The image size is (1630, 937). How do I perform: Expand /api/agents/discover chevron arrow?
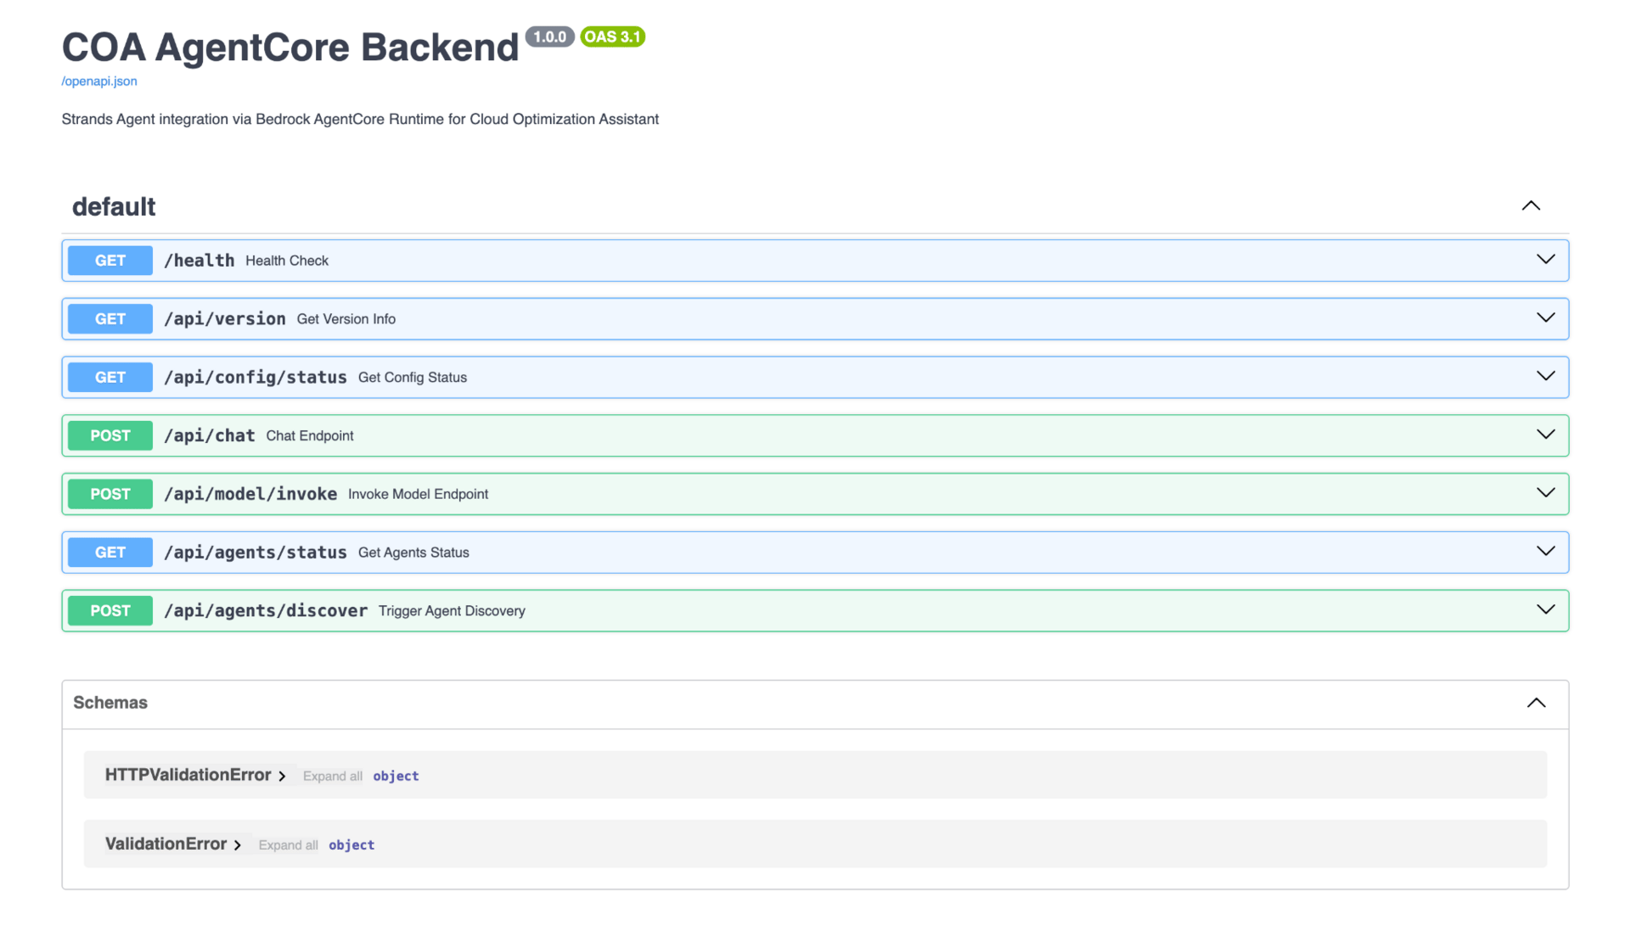(1545, 609)
